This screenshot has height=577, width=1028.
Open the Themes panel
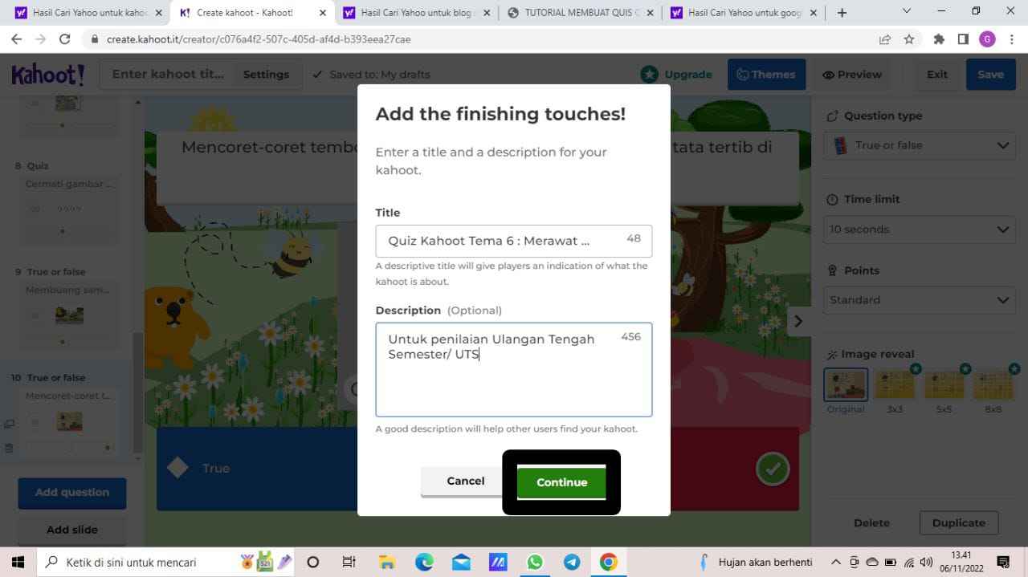pyautogui.click(x=766, y=75)
